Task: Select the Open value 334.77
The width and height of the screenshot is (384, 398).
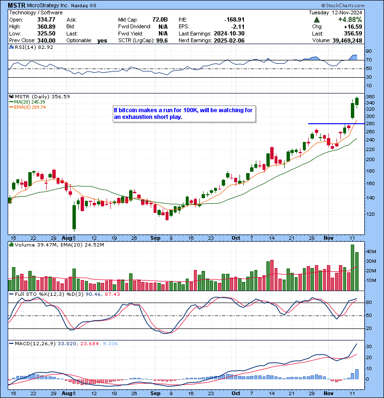Action: [46, 20]
